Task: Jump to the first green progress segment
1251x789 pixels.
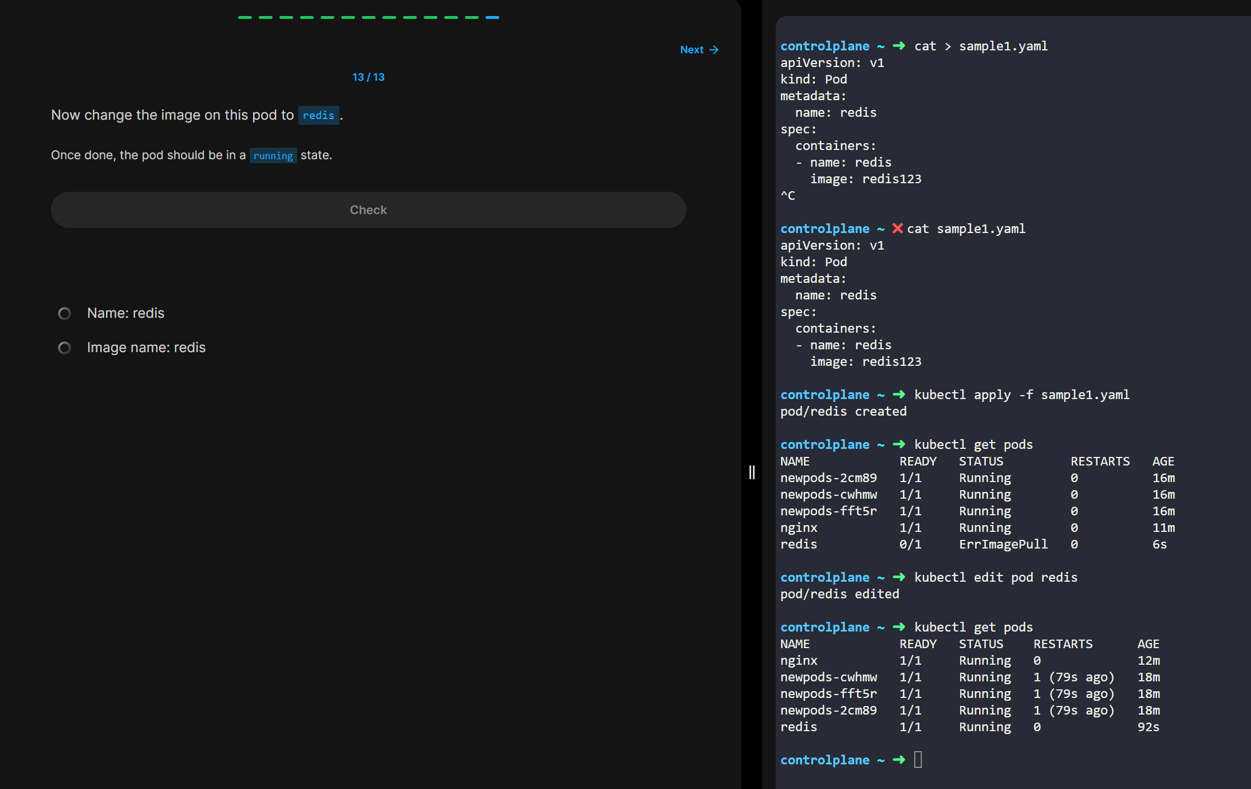Action: click(245, 18)
